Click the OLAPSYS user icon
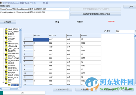 pos(6,51)
